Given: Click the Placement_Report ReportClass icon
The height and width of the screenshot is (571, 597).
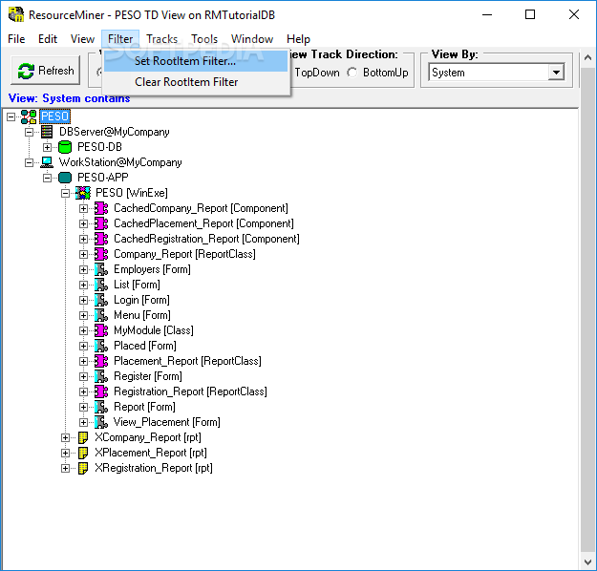Looking at the screenshot, I should pos(101,361).
